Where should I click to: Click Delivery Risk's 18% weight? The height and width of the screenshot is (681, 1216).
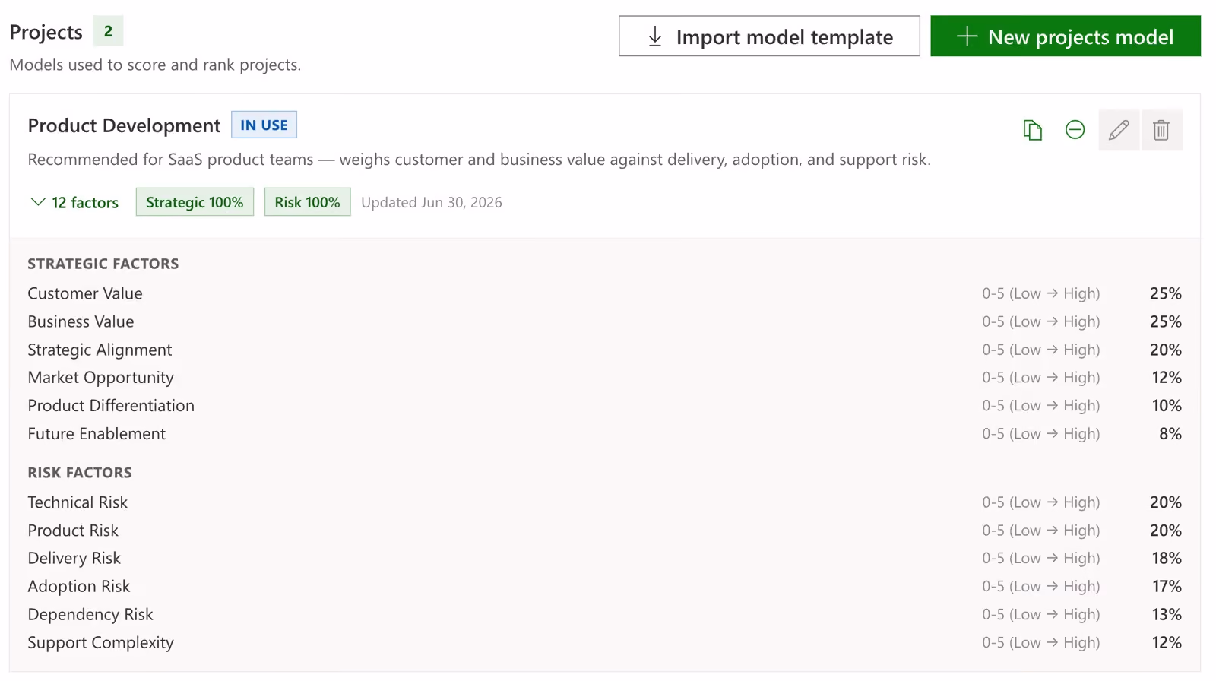point(1167,559)
